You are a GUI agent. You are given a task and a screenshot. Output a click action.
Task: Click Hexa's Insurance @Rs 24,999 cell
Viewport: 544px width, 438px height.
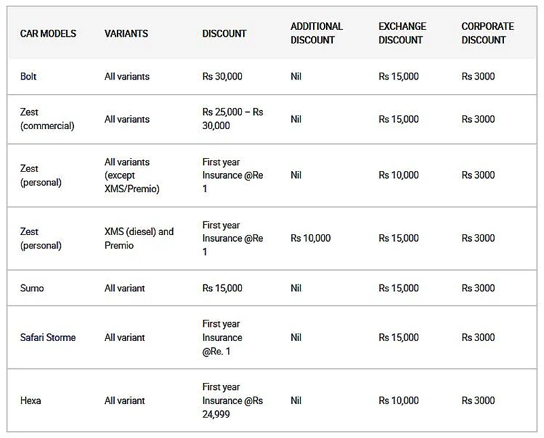(x=232, y=401)
